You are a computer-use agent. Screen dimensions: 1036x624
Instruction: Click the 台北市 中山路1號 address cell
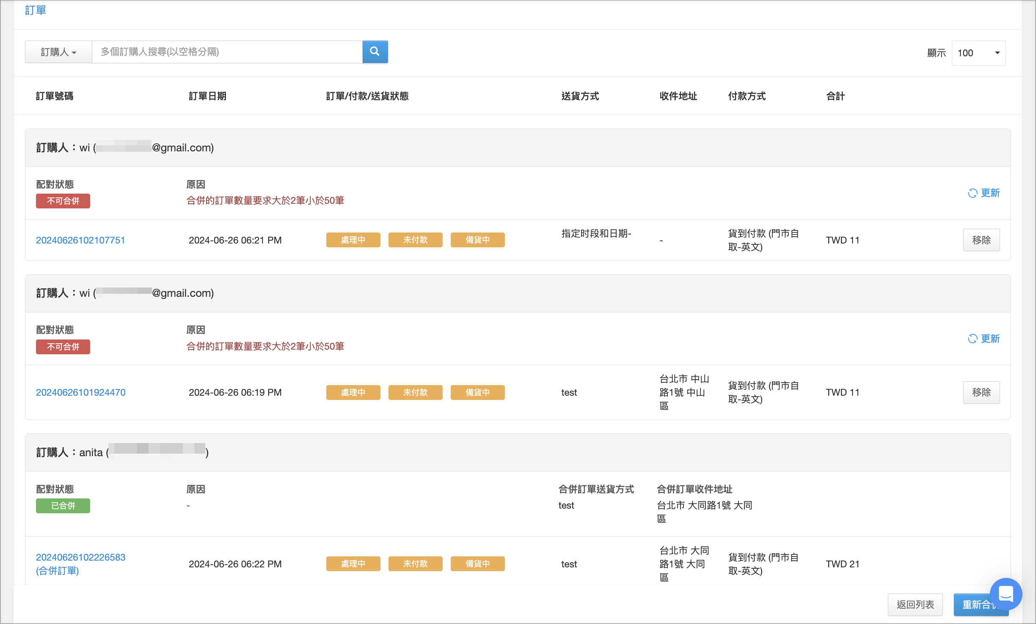point(684,392)
